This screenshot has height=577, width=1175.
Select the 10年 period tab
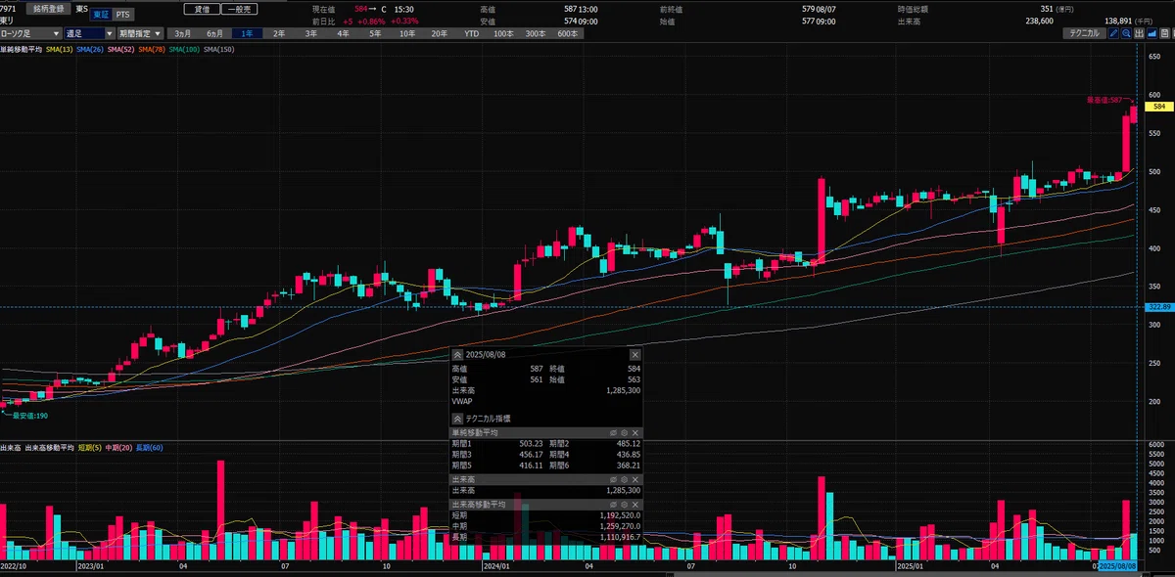coord(406,32)
